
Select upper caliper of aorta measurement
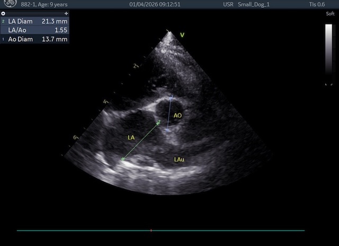click(x=171, y=97)
